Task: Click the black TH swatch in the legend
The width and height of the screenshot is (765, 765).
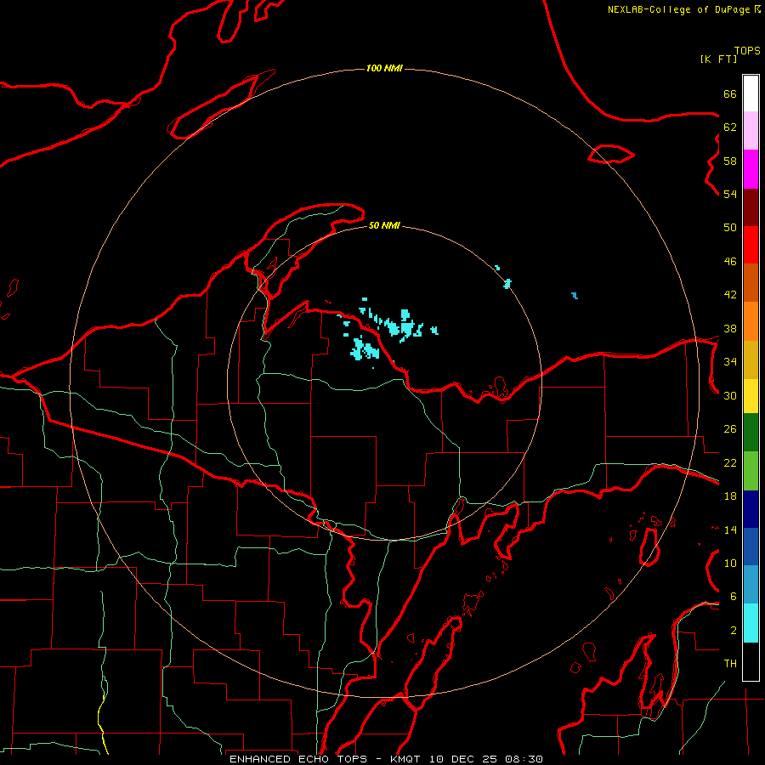Action: pos(751,661)
